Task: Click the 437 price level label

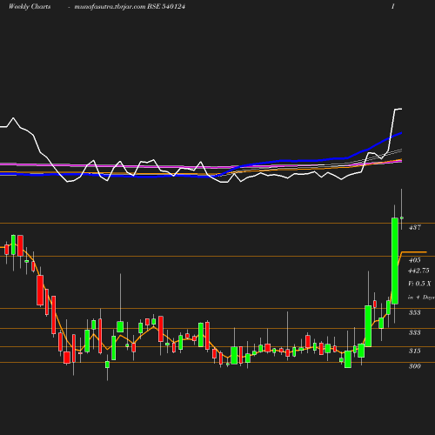Action: coord(415,227)
